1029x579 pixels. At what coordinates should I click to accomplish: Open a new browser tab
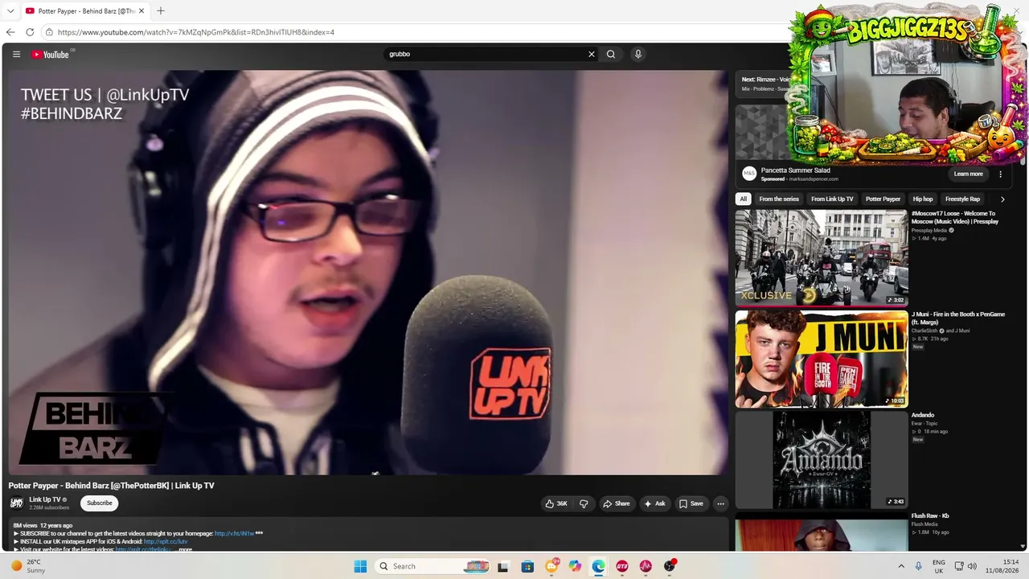[161, 10]
